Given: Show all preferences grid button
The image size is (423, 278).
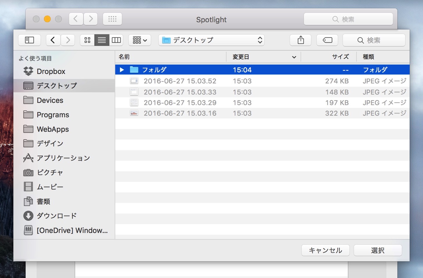Looking at the screenshot, I should coord(112,19).
